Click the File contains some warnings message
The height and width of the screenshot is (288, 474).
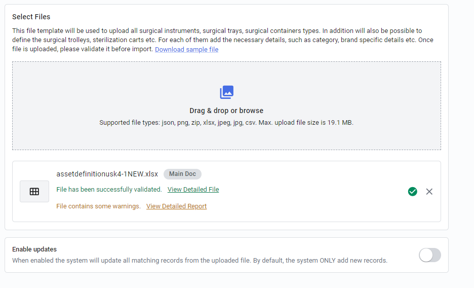[x=99, y=206]
